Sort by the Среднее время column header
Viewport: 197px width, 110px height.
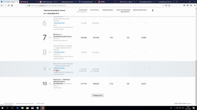click(107, 10)
